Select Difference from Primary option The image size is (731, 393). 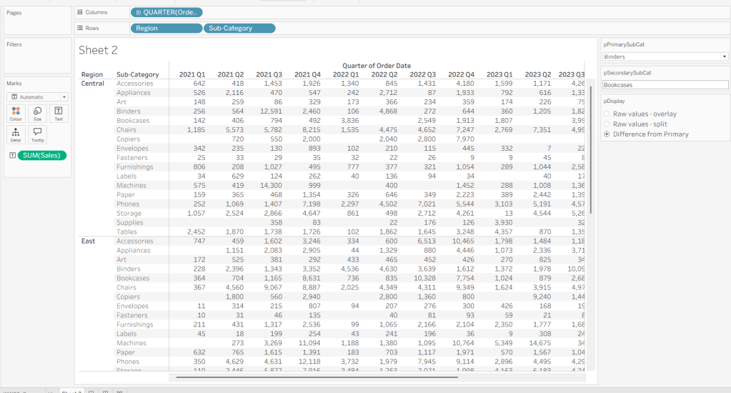[x=607, y=134]
